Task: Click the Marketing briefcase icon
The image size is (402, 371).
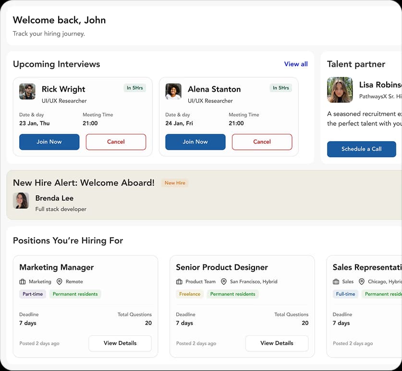Action: click(x=24, y=282)
